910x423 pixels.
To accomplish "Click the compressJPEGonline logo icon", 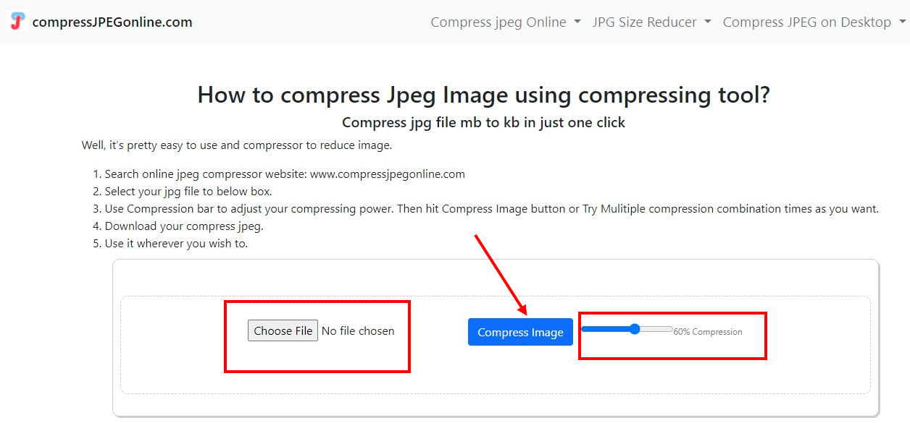I will point(18,22).
